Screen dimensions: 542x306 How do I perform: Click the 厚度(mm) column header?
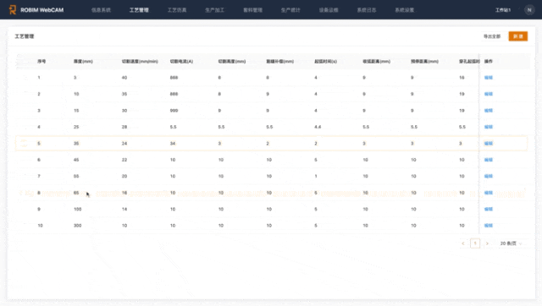pos(83,62)
